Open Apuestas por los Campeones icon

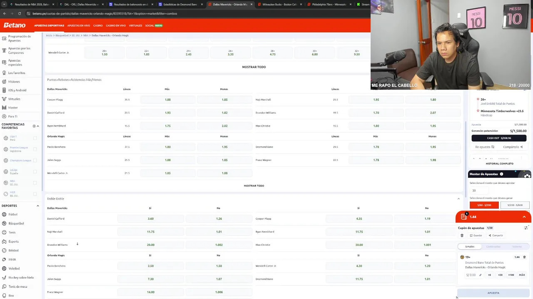(4, 51)
